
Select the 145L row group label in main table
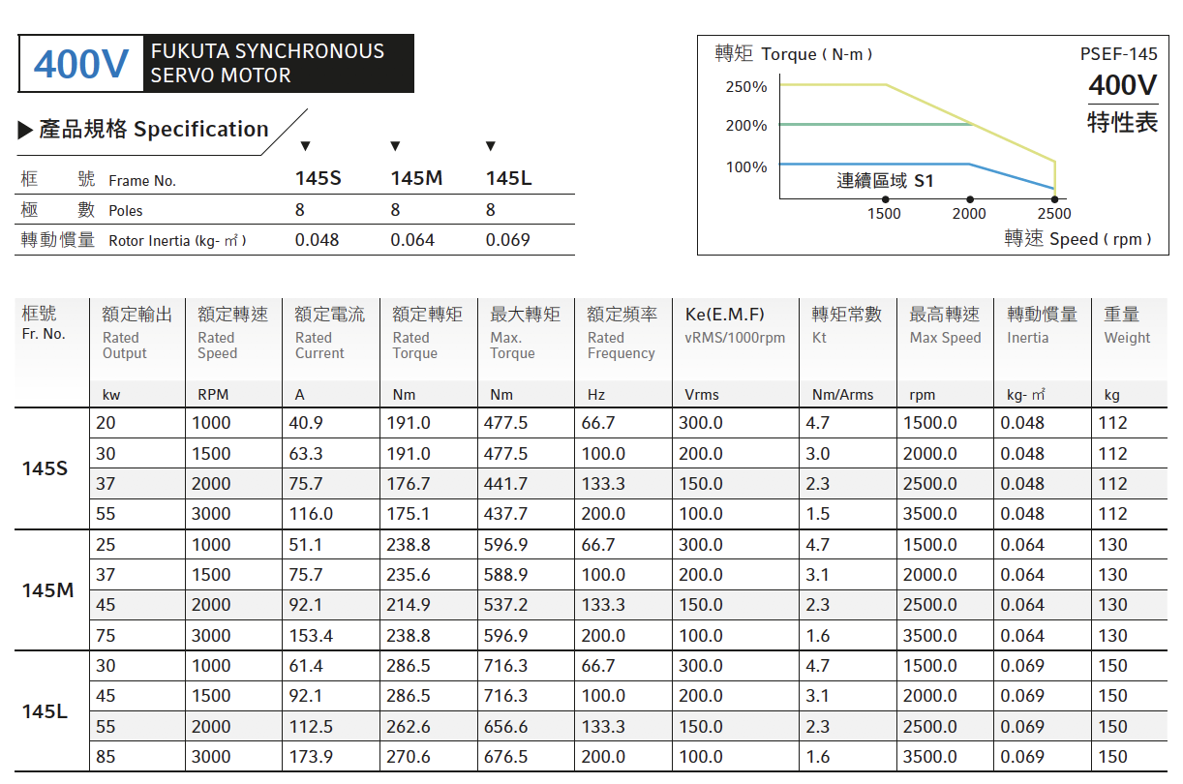tap(45, 711)
